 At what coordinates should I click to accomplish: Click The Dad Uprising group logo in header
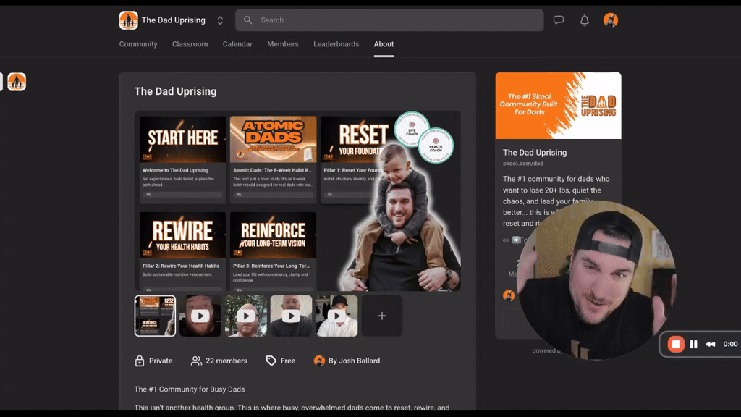(128, 20)
